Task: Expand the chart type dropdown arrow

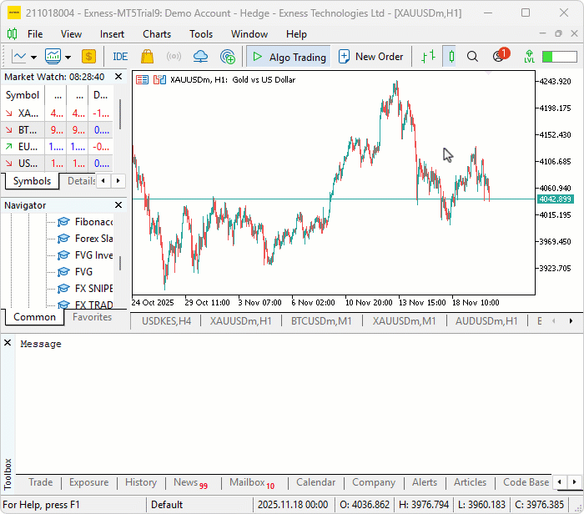Action: coord(34,58)
